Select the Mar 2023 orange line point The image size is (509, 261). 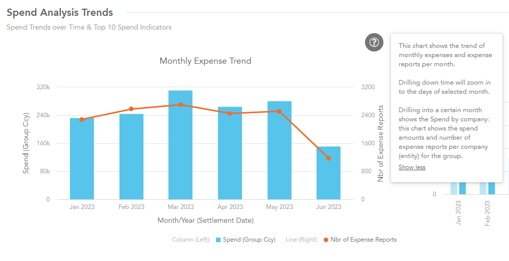coord(180,105)
